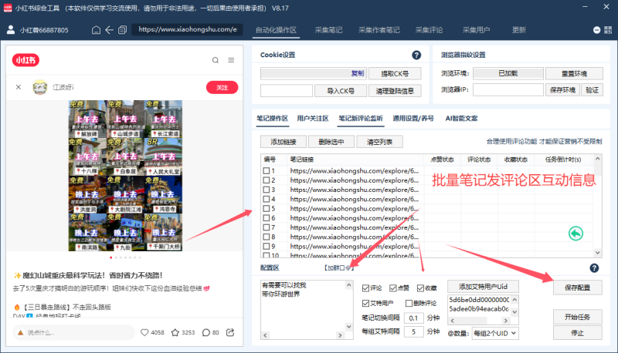The image size is (618, 353).
Task: Click the home icon in the browser bar
Action: tap(96, 30)
